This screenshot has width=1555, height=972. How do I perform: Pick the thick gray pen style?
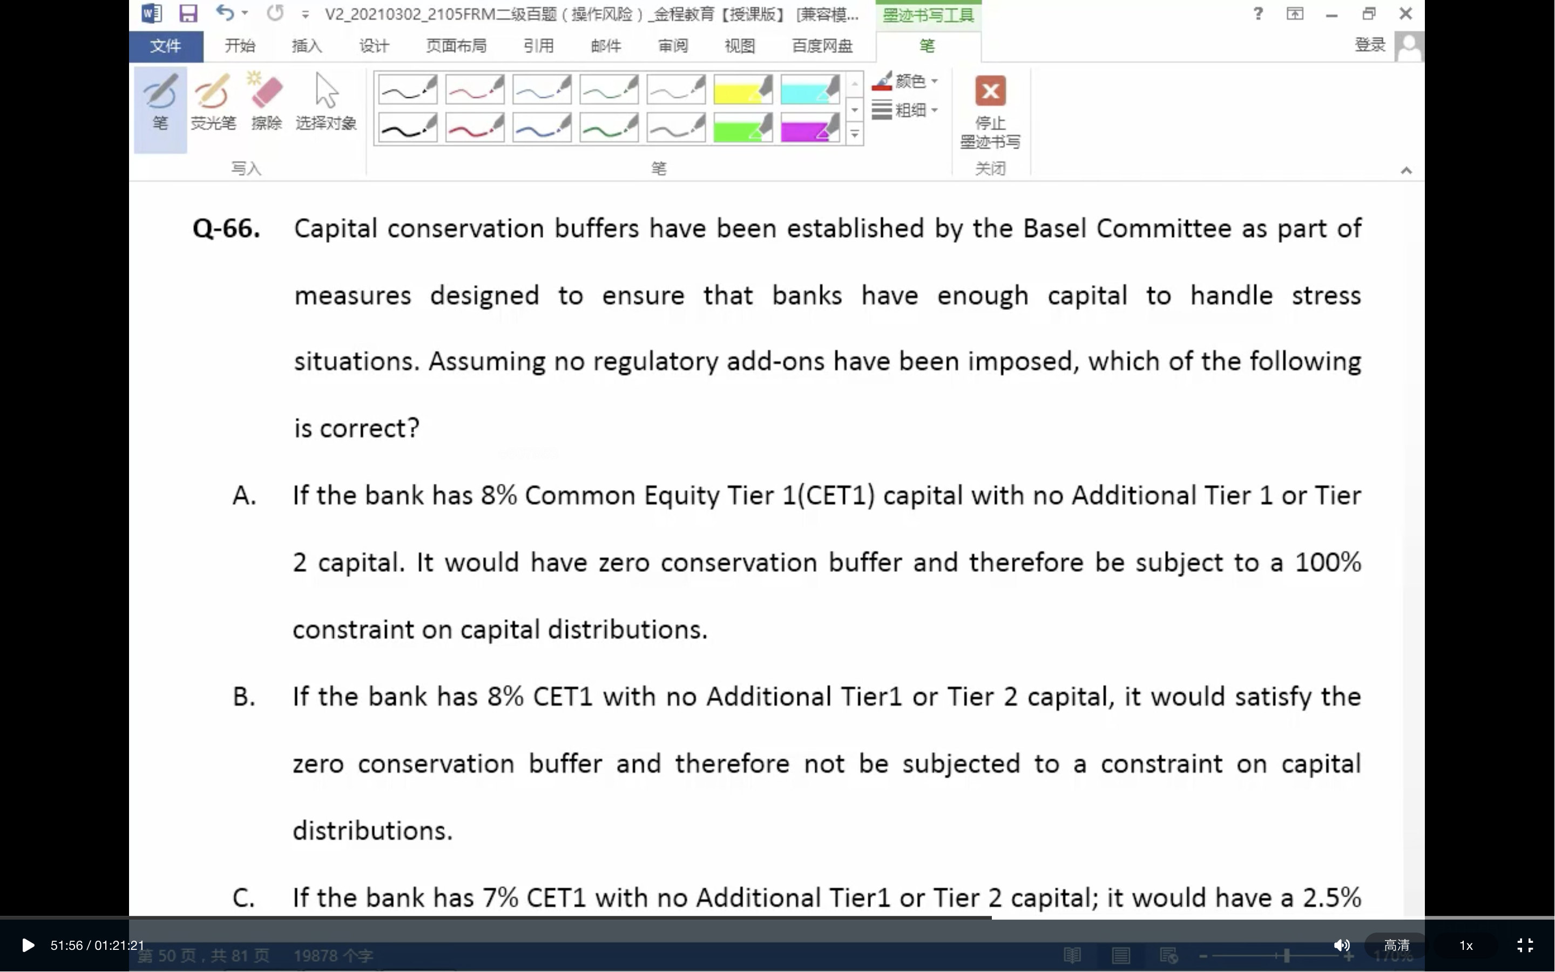coord(676,127)
